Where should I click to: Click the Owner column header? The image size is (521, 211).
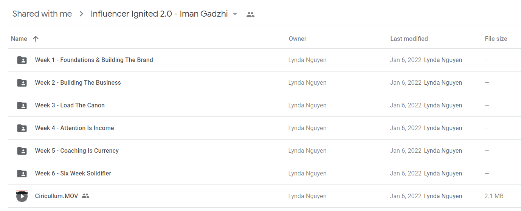pos(298,39)
